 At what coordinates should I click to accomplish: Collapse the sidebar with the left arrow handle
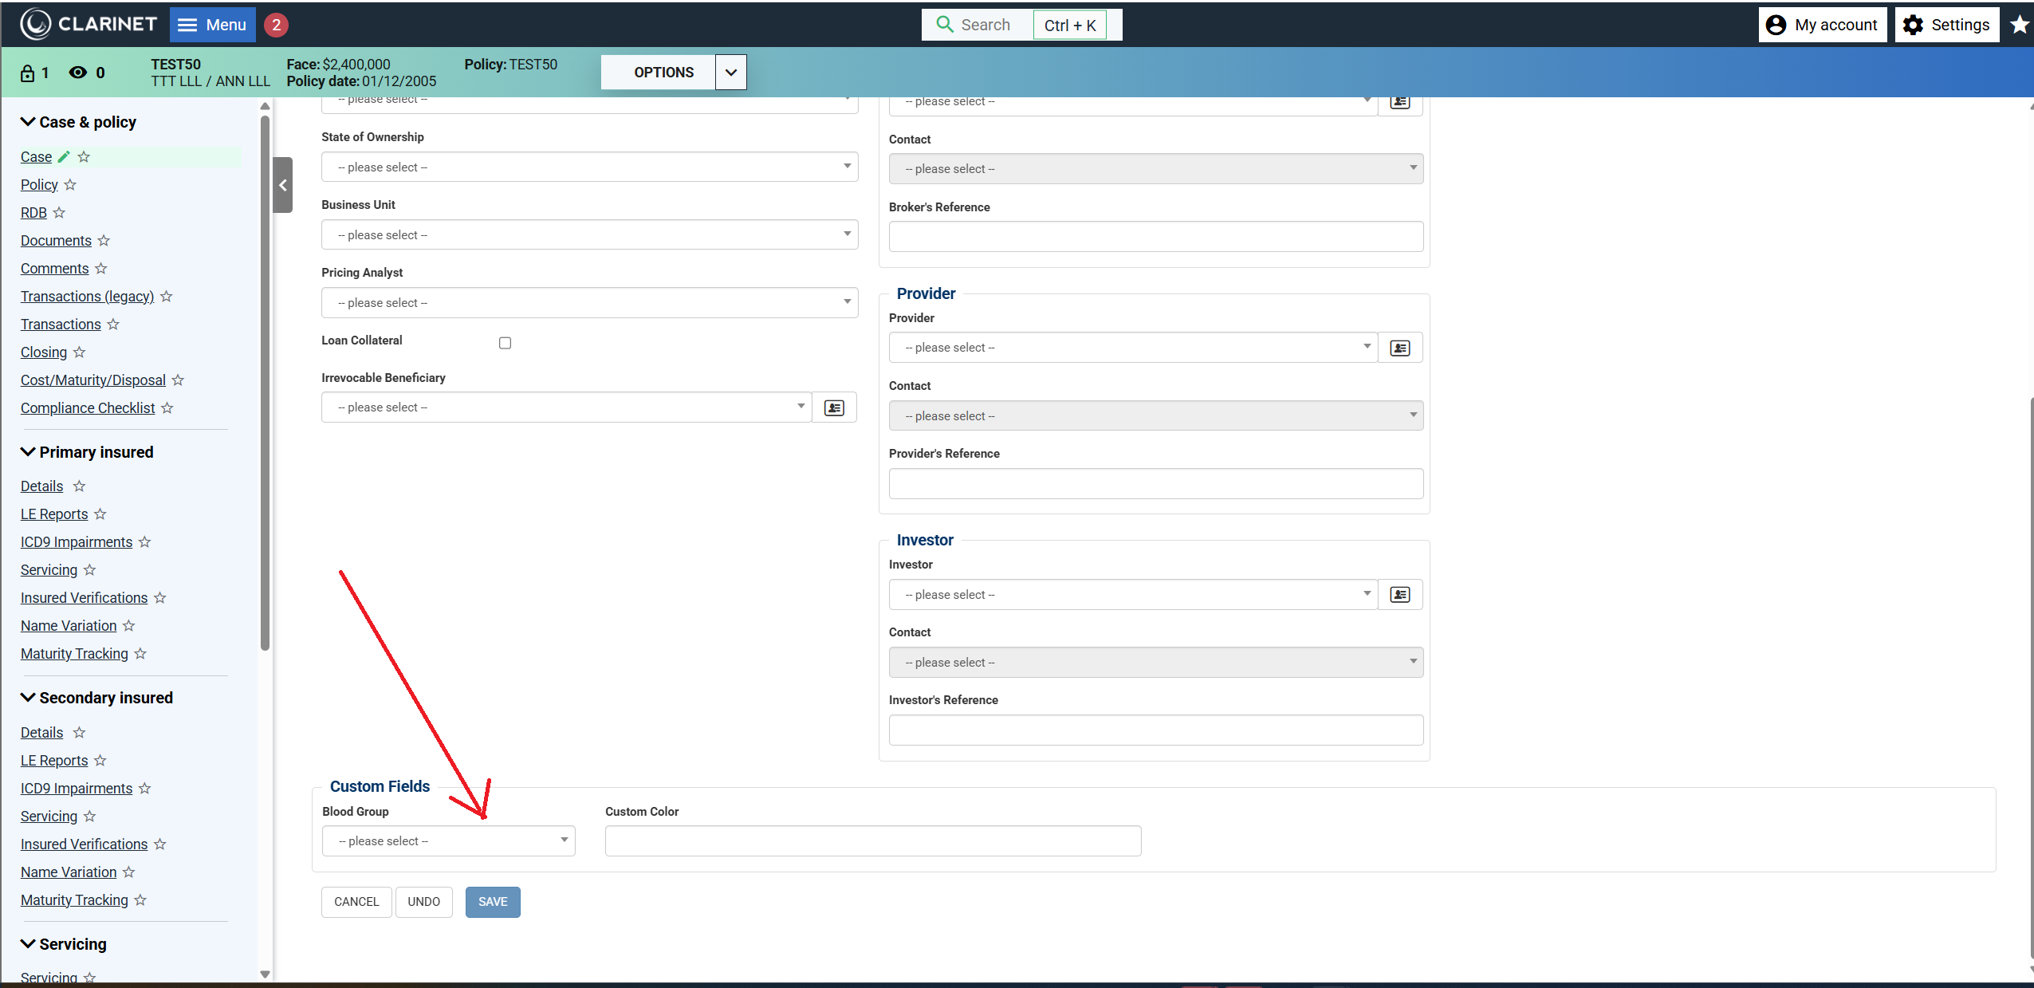(x=283, y=185)
